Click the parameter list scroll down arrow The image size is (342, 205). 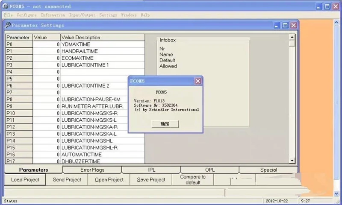(292, 161)
